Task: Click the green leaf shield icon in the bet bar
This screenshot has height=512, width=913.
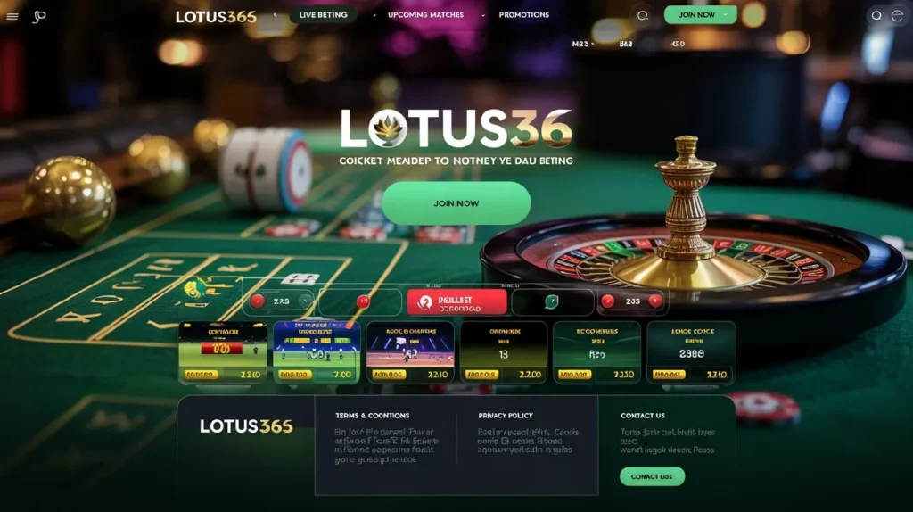Action: tap(551, 301)
